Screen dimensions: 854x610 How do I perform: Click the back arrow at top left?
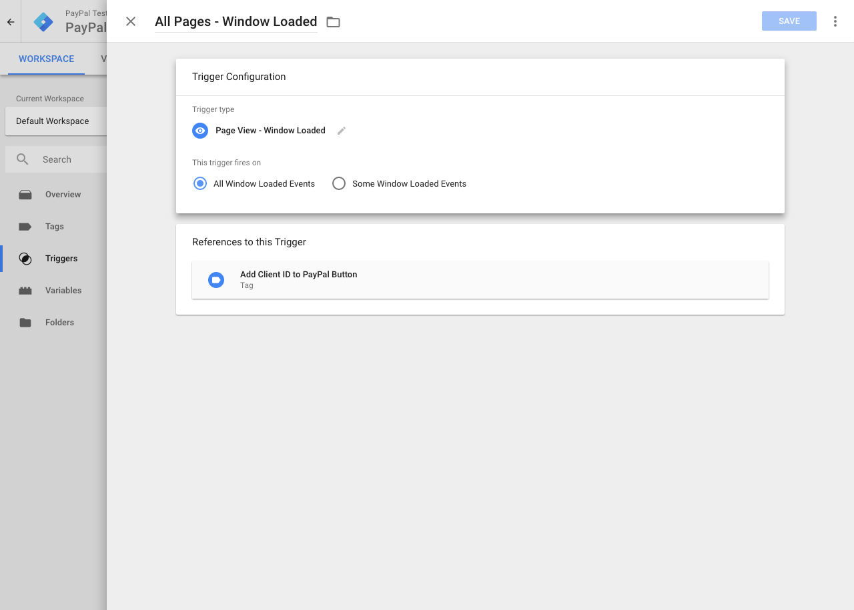point(10,21)
